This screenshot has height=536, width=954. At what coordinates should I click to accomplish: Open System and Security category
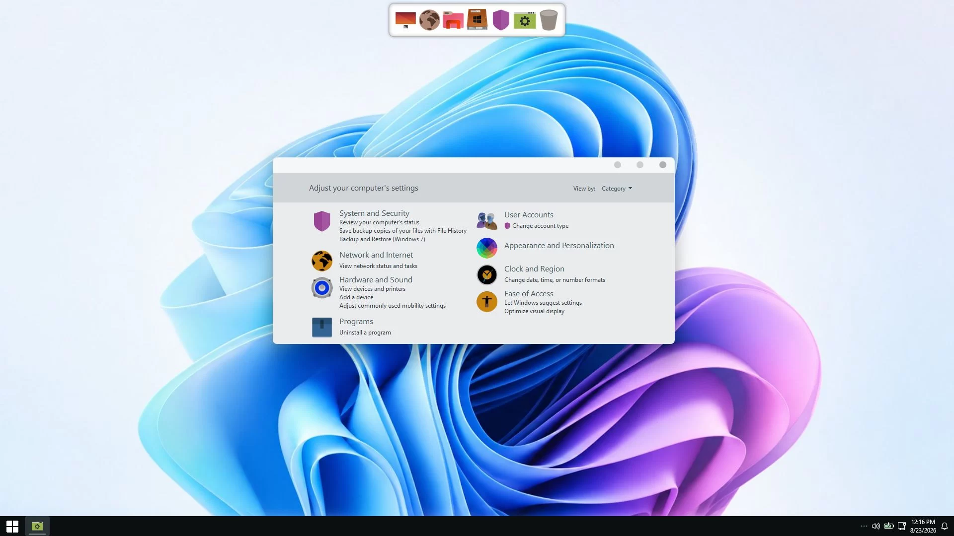(x=374, y=213)
